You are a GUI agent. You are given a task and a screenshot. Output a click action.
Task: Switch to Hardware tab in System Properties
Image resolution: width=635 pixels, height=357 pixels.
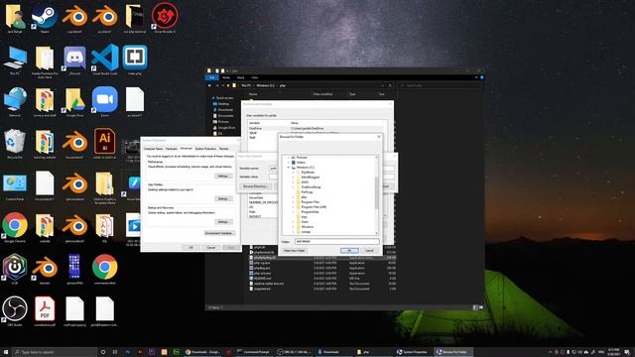(x=172, y=149)
